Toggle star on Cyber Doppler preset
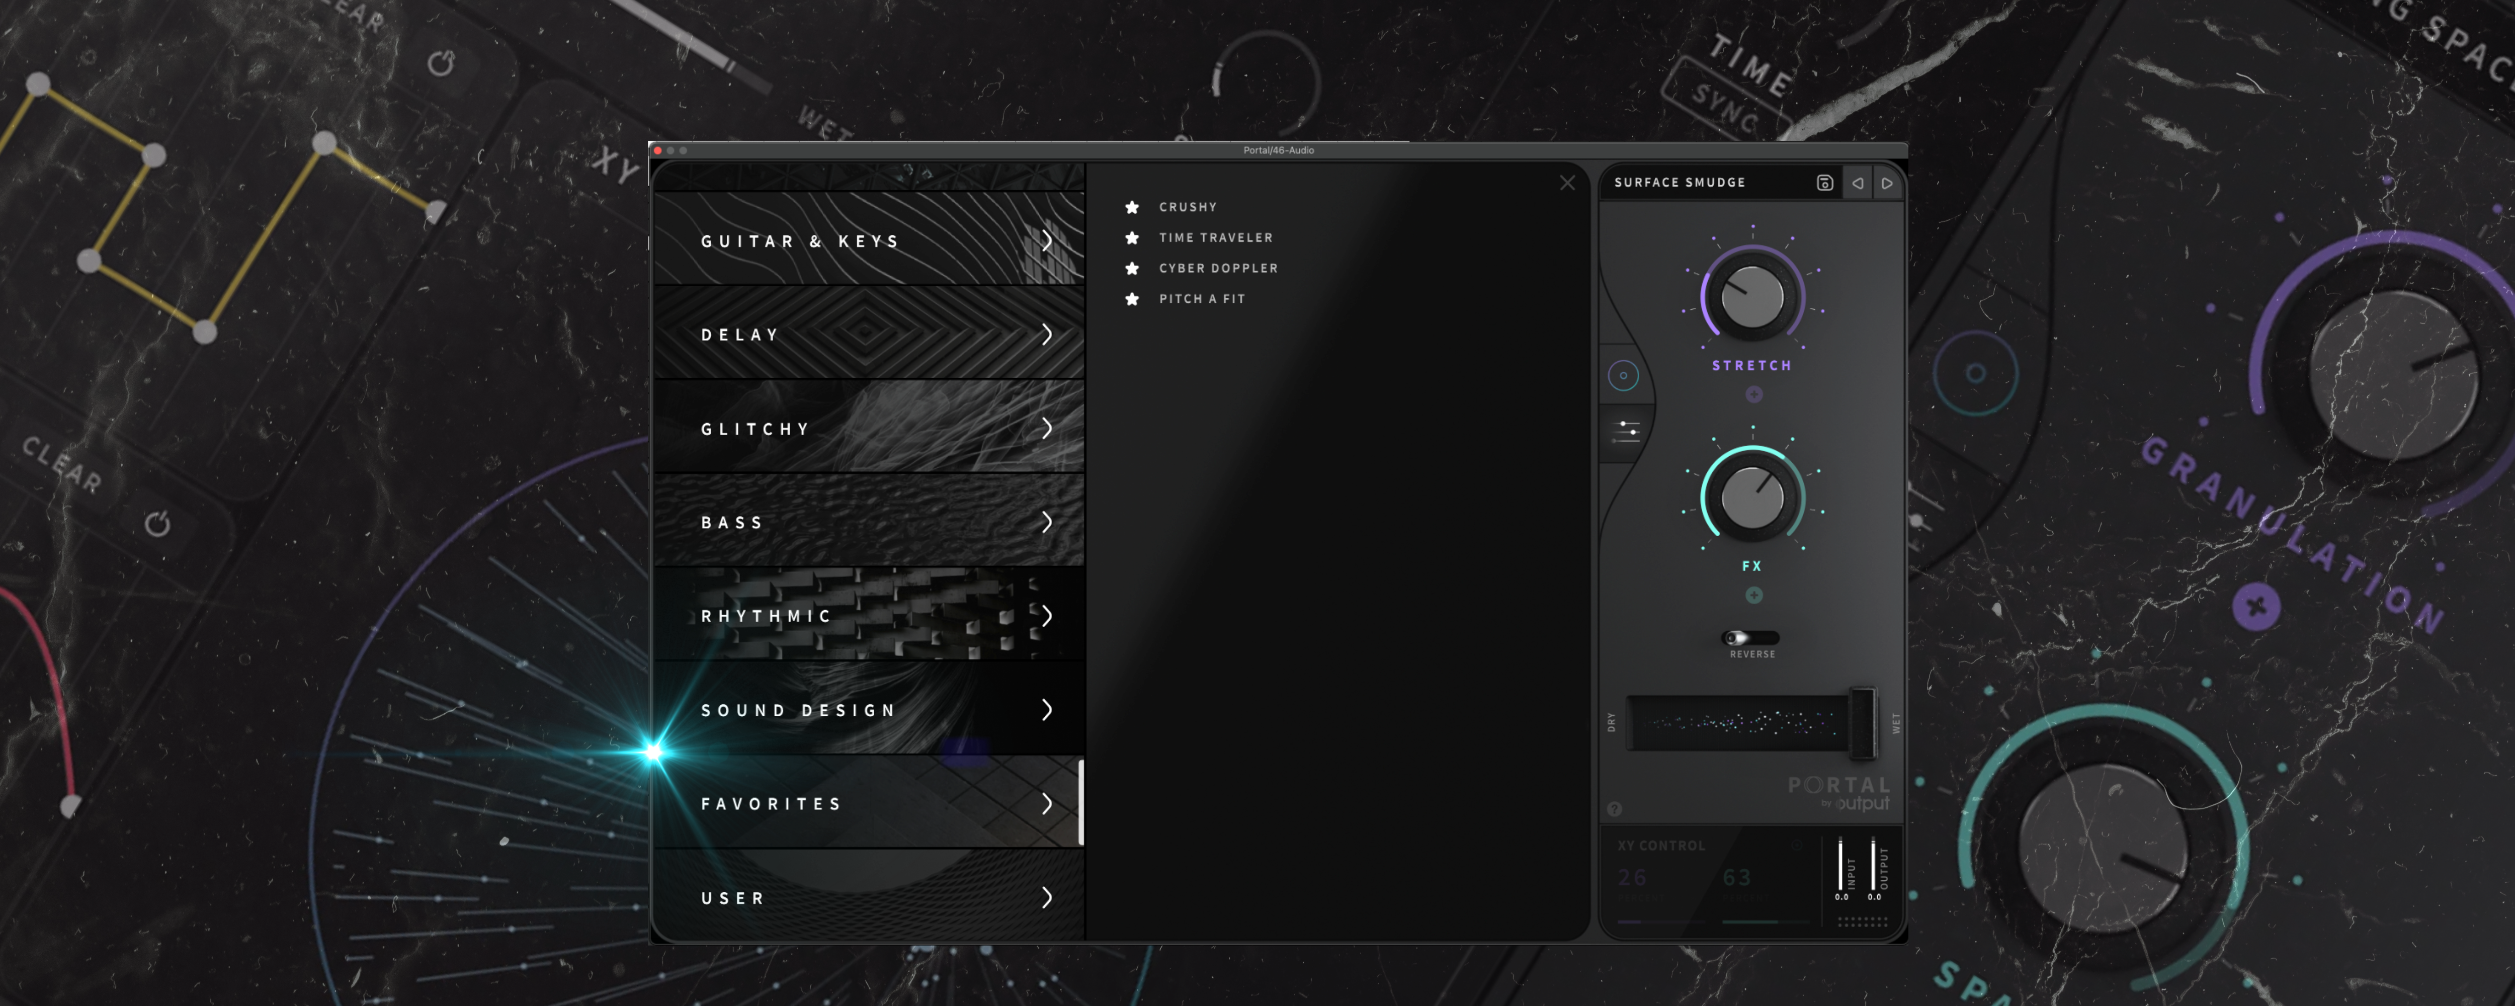This screenshot has width=2515, height=1006. [x=1132, y=268]
